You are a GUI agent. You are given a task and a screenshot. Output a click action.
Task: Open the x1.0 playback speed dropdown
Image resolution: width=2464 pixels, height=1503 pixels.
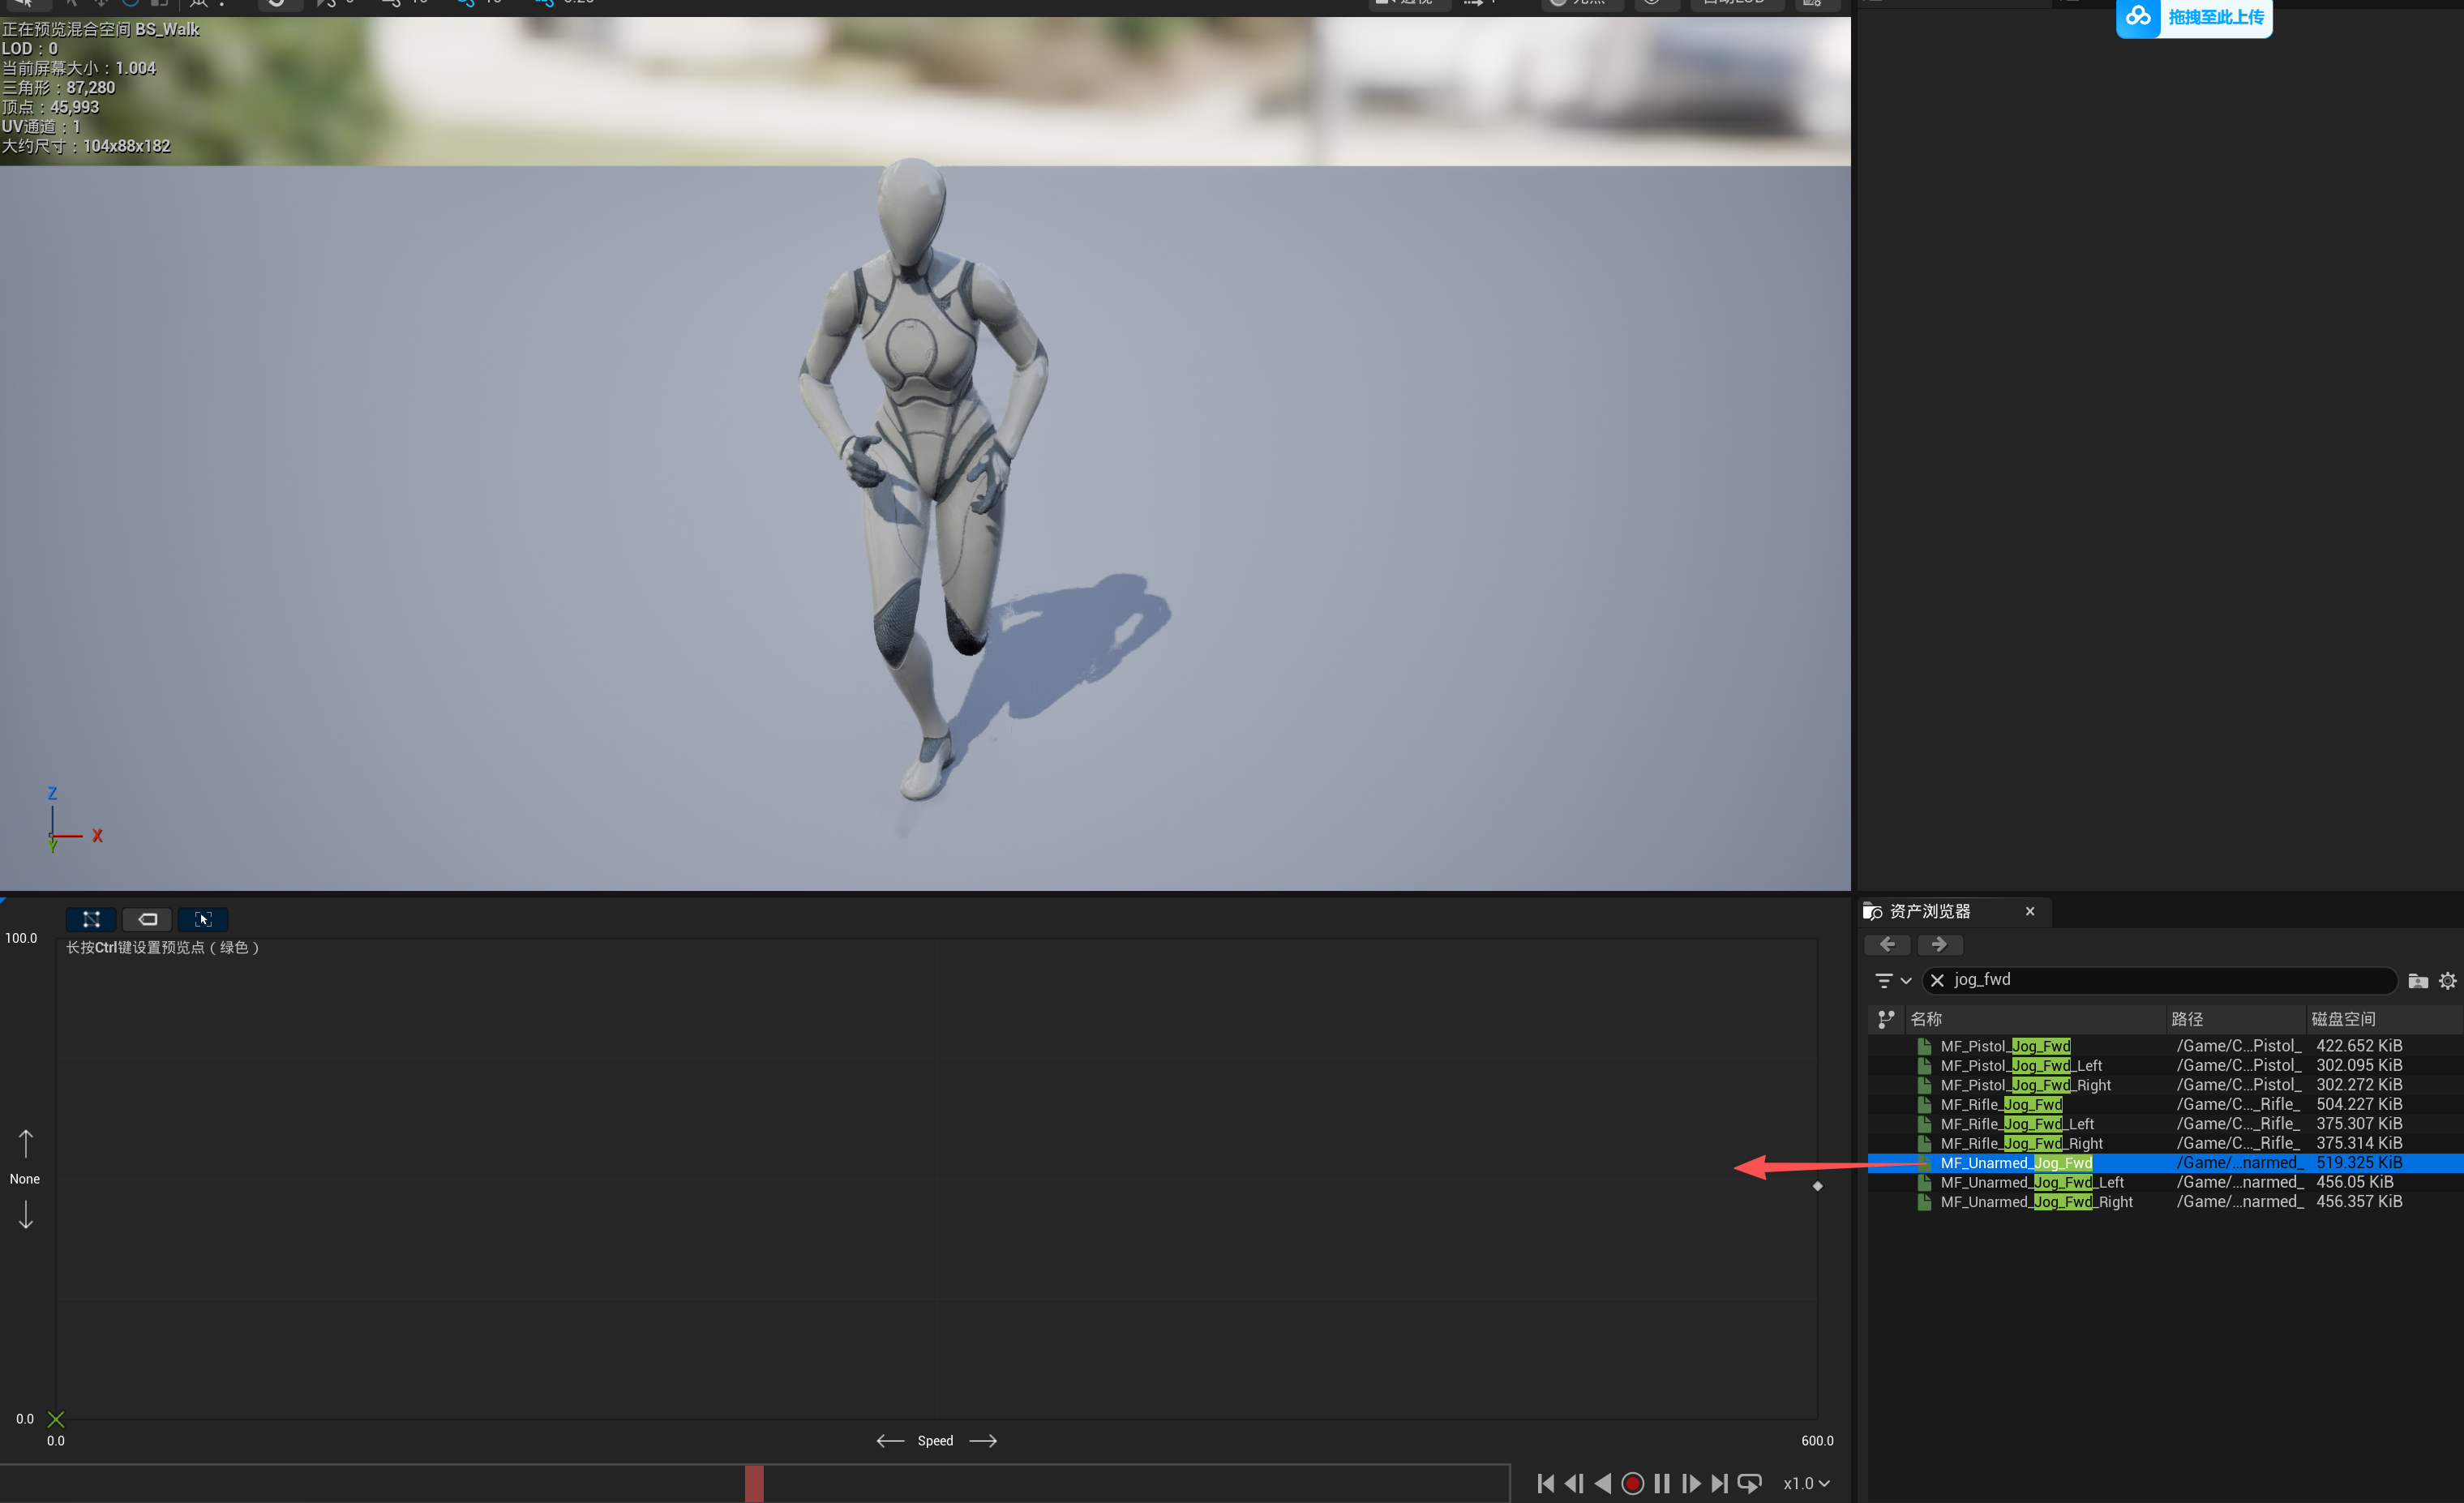pyautogui.click(x=1806, y=1483)
